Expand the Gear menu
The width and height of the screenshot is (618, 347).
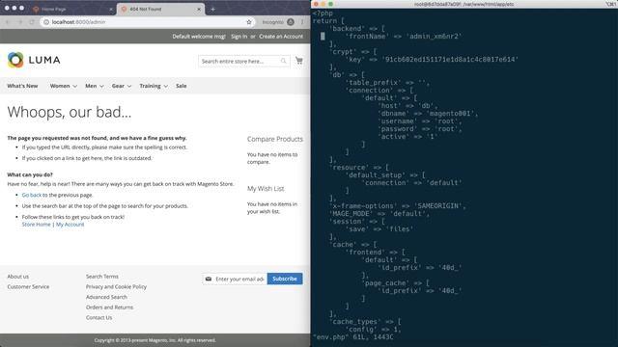click(x=121, y=86)
